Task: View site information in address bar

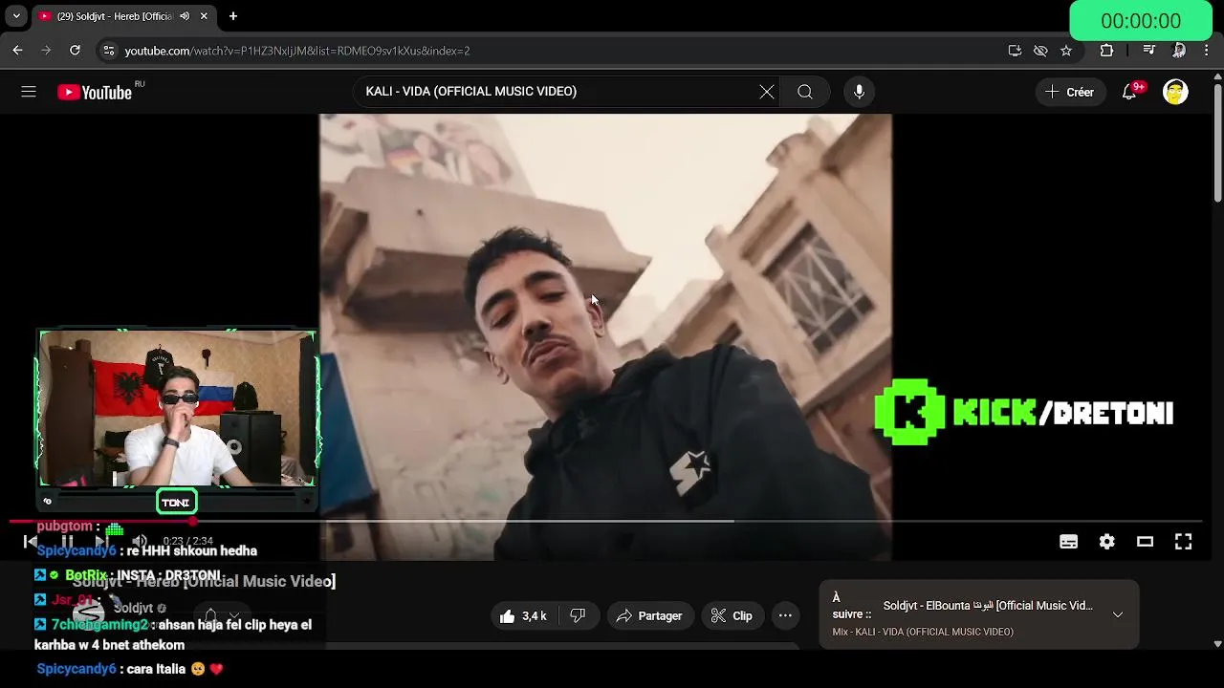Action: coord(108,51)
